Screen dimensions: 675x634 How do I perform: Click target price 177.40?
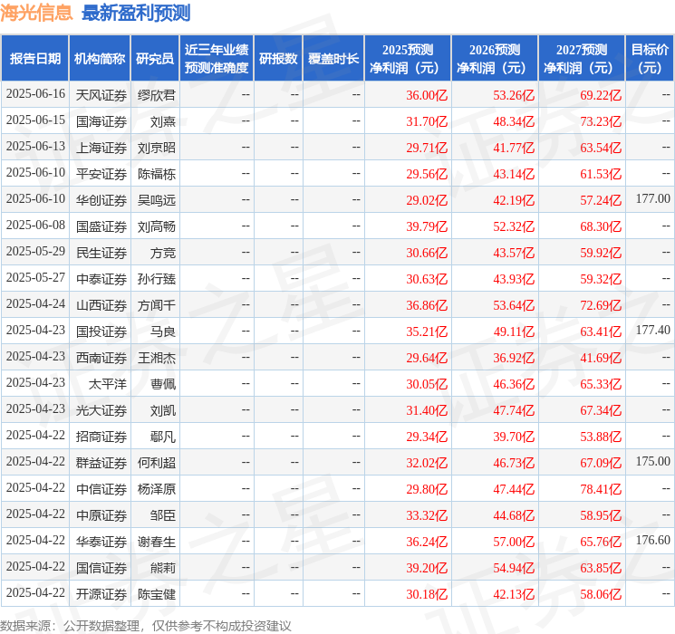click(x=652, y=330)
